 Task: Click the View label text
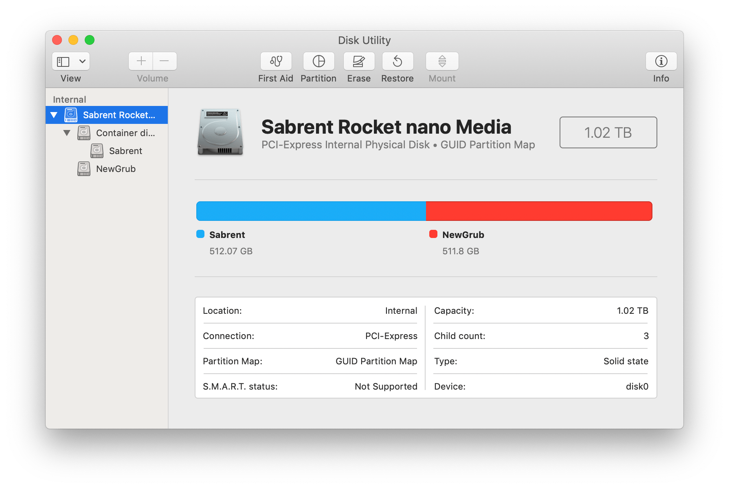point(71,78)
